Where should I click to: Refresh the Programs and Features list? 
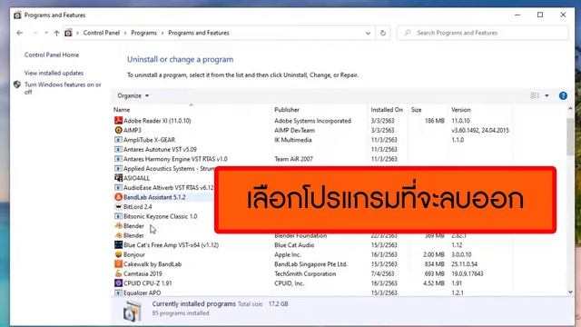[383, 33]
